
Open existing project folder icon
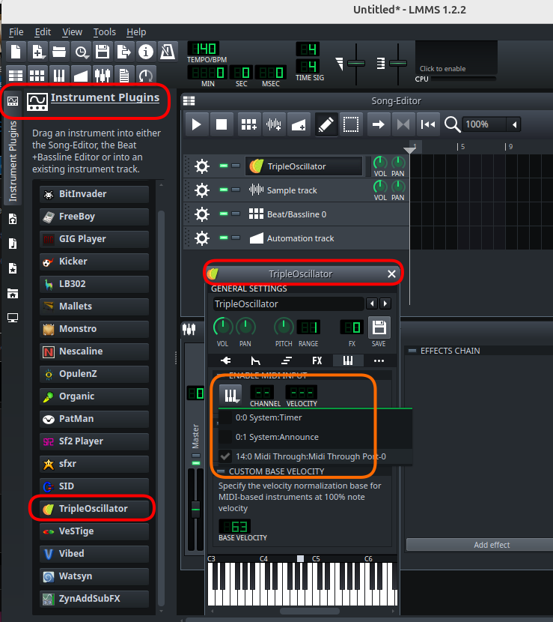click(x=59, y=52)
